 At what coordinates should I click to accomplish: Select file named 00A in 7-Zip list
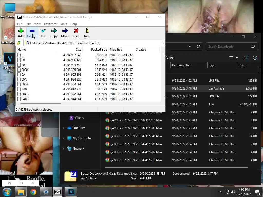point(24,80)
